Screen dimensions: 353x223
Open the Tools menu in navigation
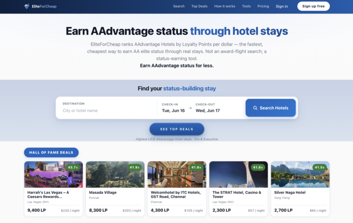coord(246,6)
